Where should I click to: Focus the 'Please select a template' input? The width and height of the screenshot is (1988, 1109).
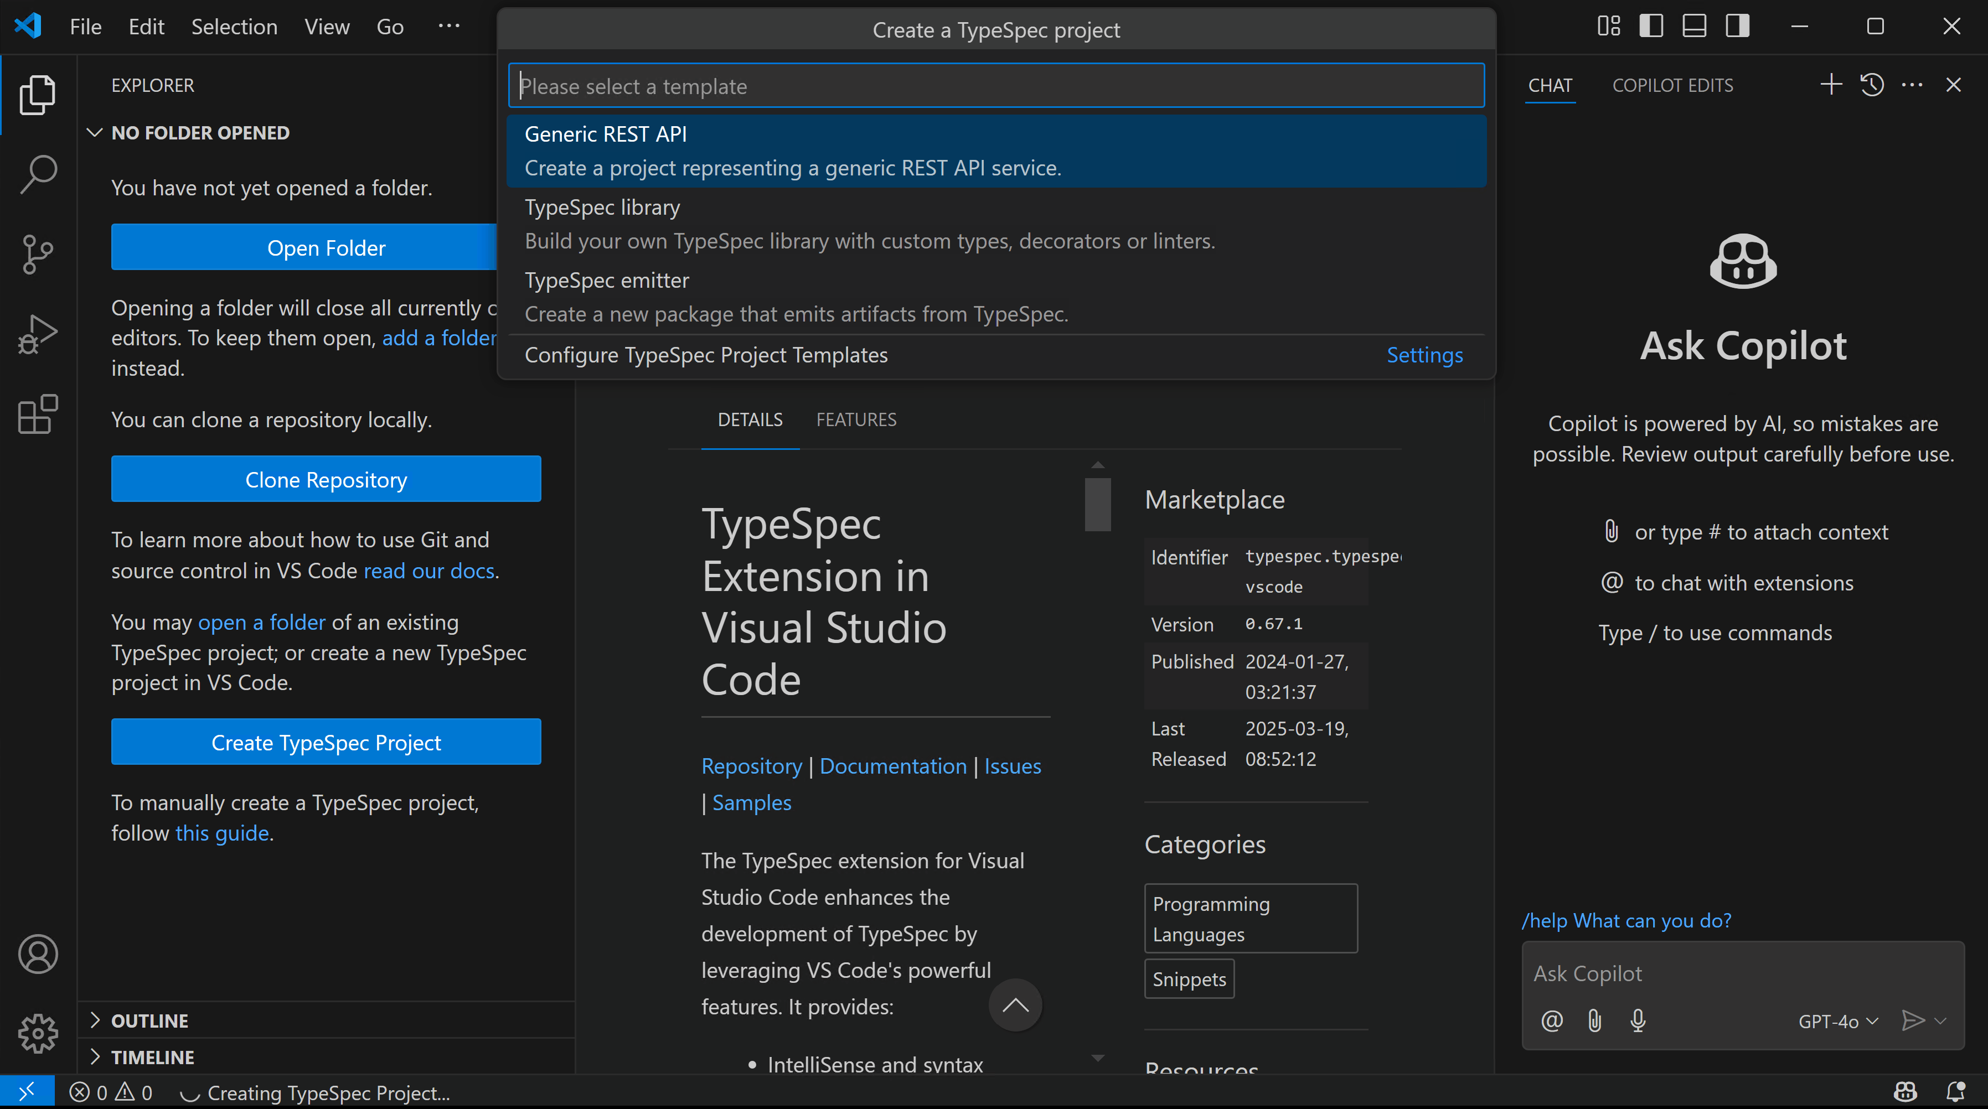pos(996,86)
